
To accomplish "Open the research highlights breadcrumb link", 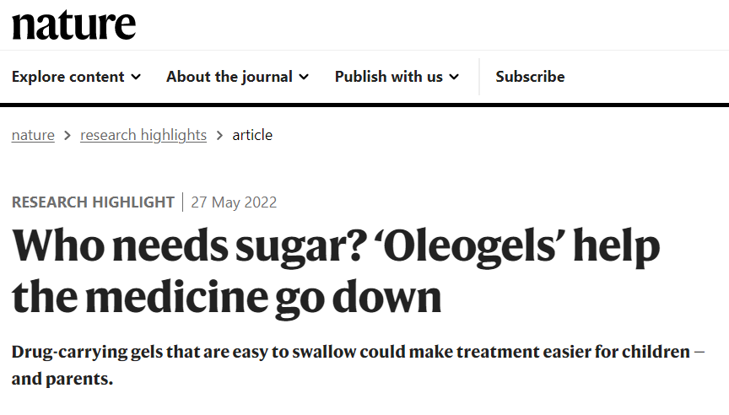I will click(143, 135).
